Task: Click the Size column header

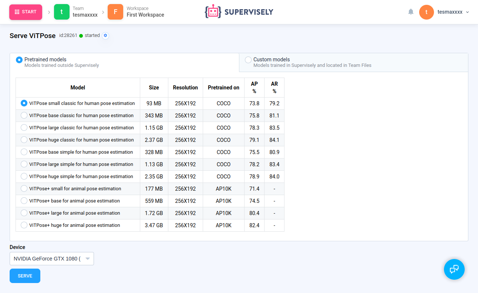Action: click(x=154, y=88)
